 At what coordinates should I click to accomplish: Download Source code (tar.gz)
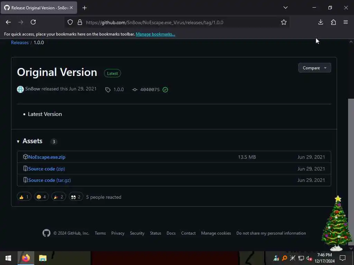[49, 180]
